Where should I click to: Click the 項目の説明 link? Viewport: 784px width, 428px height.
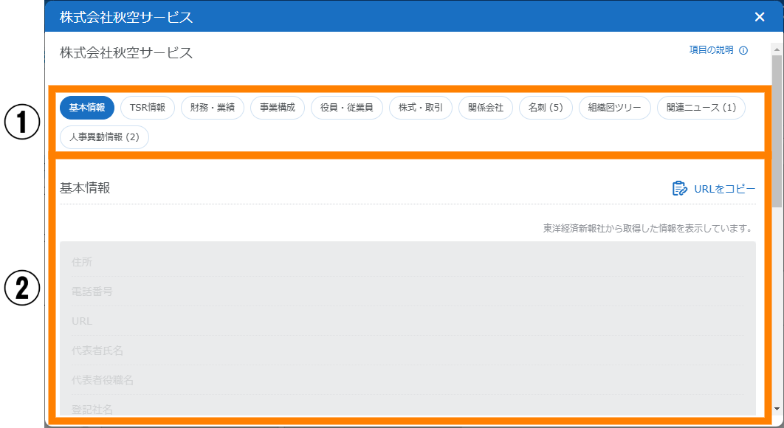(x=712, y=51)
